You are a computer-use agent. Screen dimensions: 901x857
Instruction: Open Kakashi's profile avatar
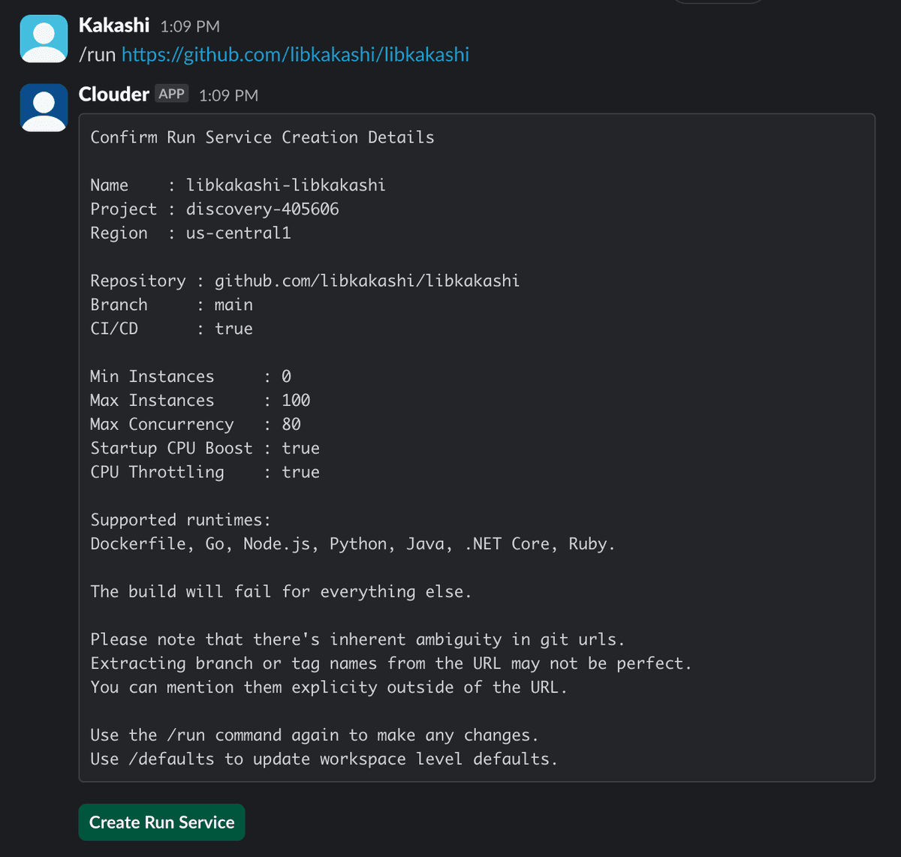click(44, 38)
